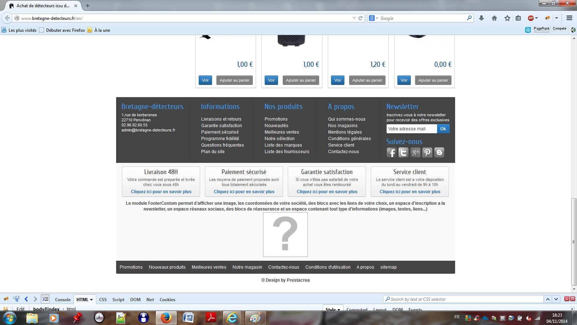Viewport: 577px width, 325px height.
Task: Click the Twitter social icon in footer
Action: pyautogui.click(x=403, y=152)
